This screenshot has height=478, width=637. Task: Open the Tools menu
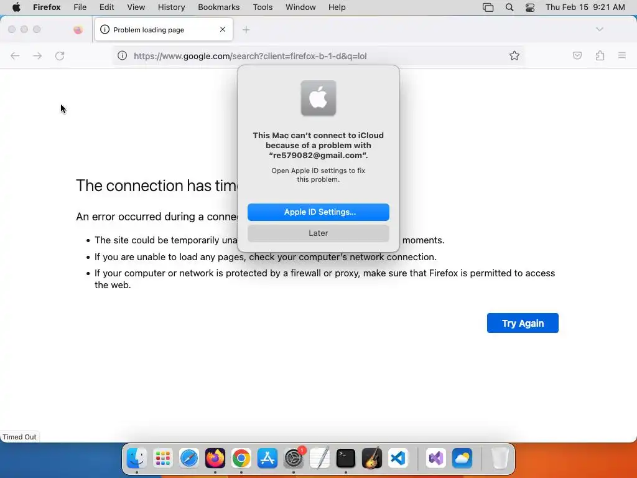pos(263,7)
